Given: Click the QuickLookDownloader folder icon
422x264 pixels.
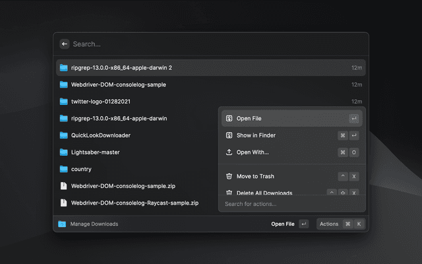Looking at the screenshot, I should pyautogui.click(x=64, y=135).
